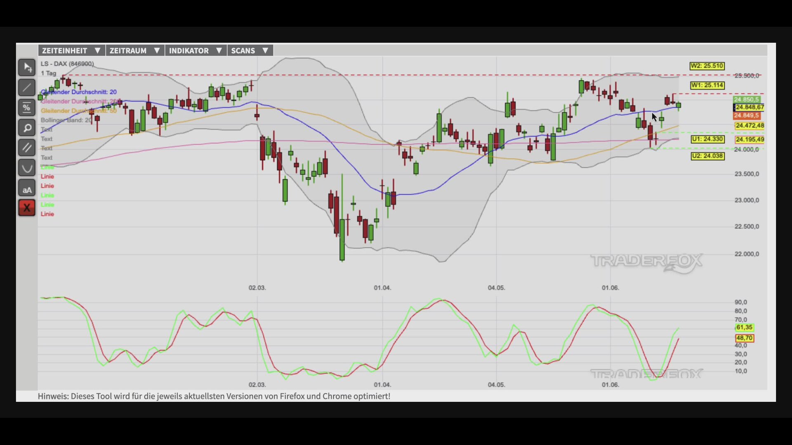This screenshot has width=792, height=445.
Task: Open the ZEITEINHEIT dropdown menu
Action: point(72,51)
